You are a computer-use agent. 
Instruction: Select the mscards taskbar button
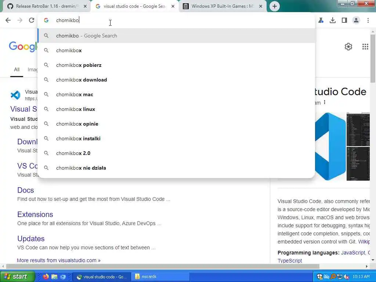[160, 277]
